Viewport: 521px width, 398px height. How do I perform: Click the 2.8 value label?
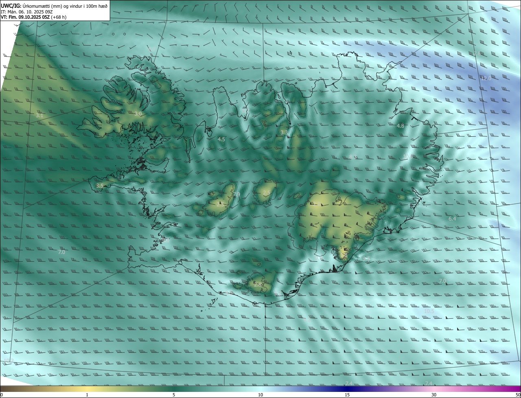(x=258, y=284)
